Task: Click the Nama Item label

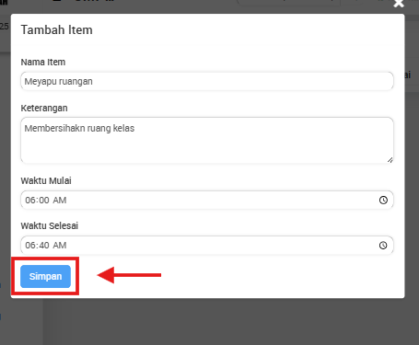Action: coord(43,63)
